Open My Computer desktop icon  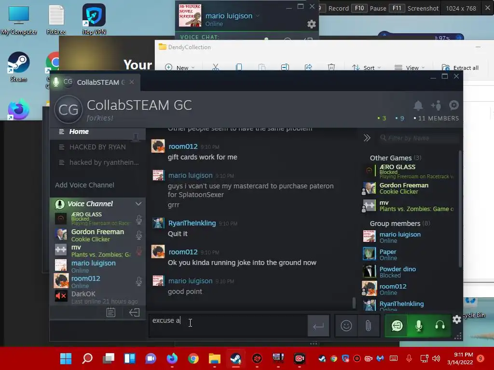click(x=19, y=19)
